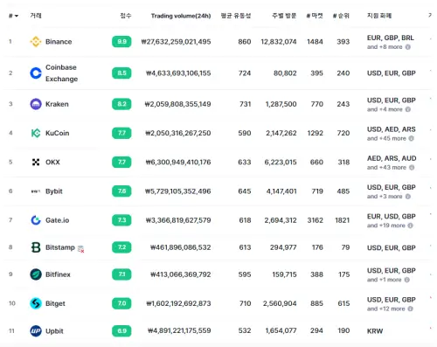Sort by Trading volume(24h) column header
Screen dimensions: 437x347
181,16
